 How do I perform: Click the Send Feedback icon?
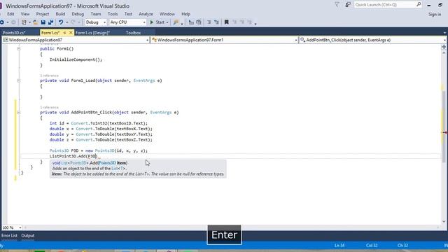pos(348,5)
